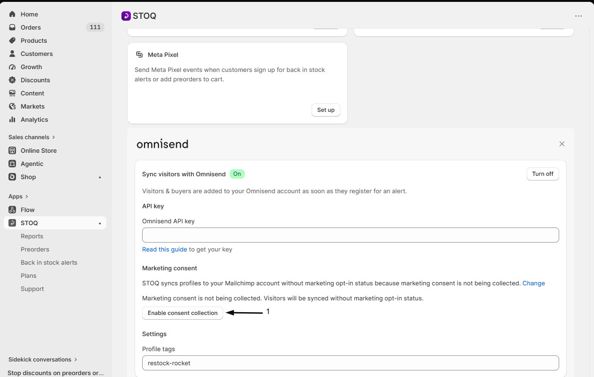Screen dimensions: 594x377
Task: Click the Sync visitors with Omnisend heading
Action: click(x=184, y=174)
